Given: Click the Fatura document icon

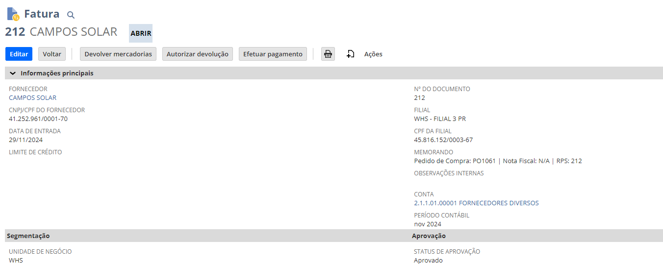Looking at the screenshot, I should pos(13,14).
